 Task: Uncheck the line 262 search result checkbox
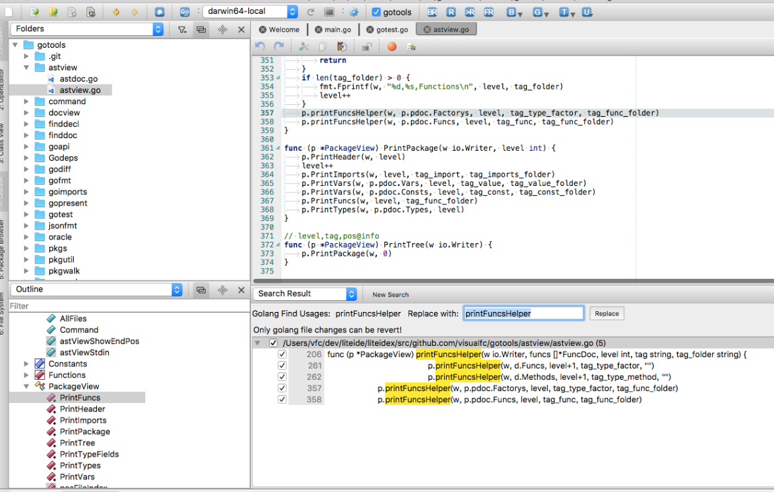282,377
